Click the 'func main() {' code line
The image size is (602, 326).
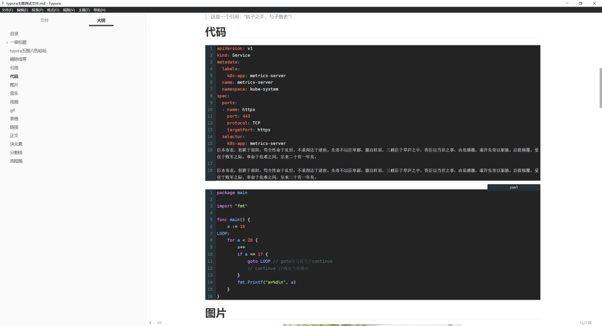(x=234, y=220)
